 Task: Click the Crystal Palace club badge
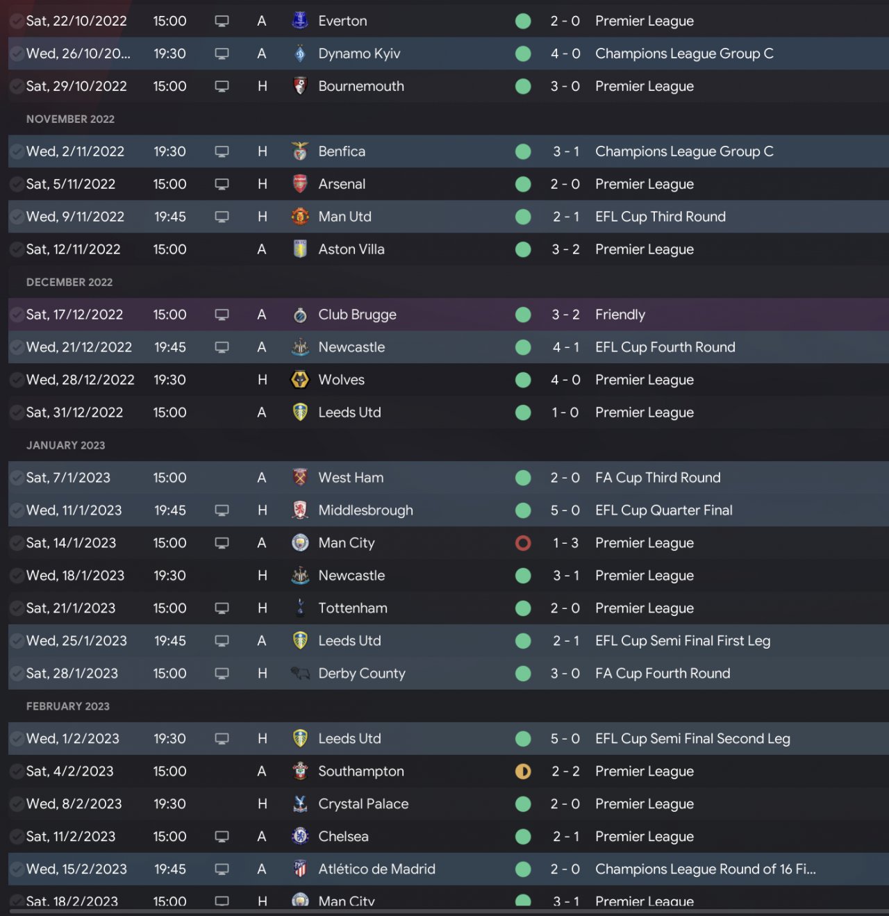click(300, 804)
